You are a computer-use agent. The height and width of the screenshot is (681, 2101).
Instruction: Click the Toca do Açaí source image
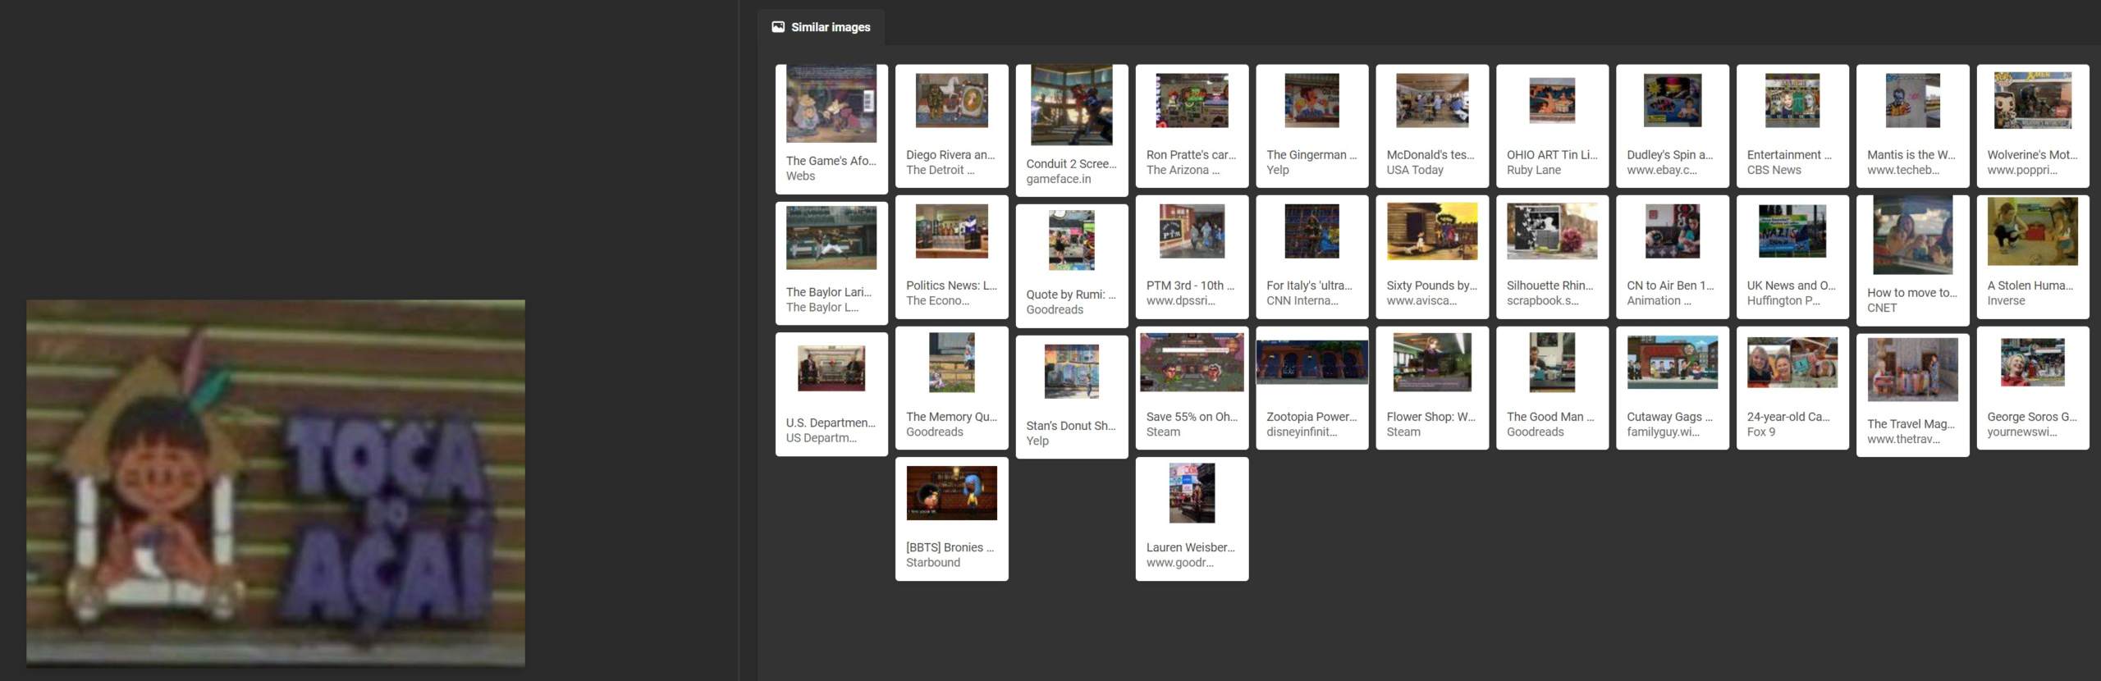(x=276, y=482)
